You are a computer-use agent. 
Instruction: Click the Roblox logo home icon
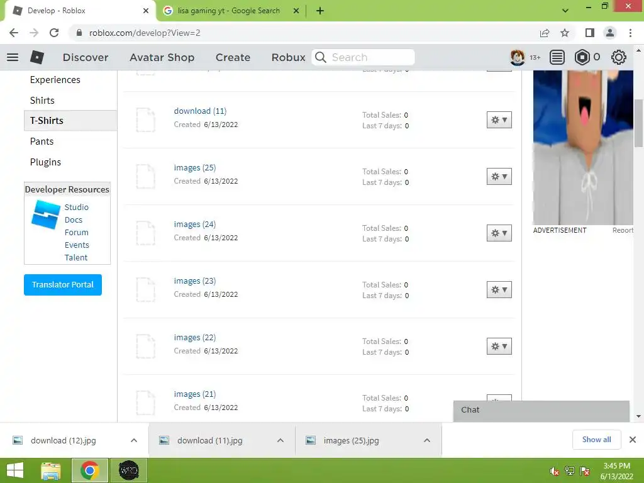click(37, 57)
